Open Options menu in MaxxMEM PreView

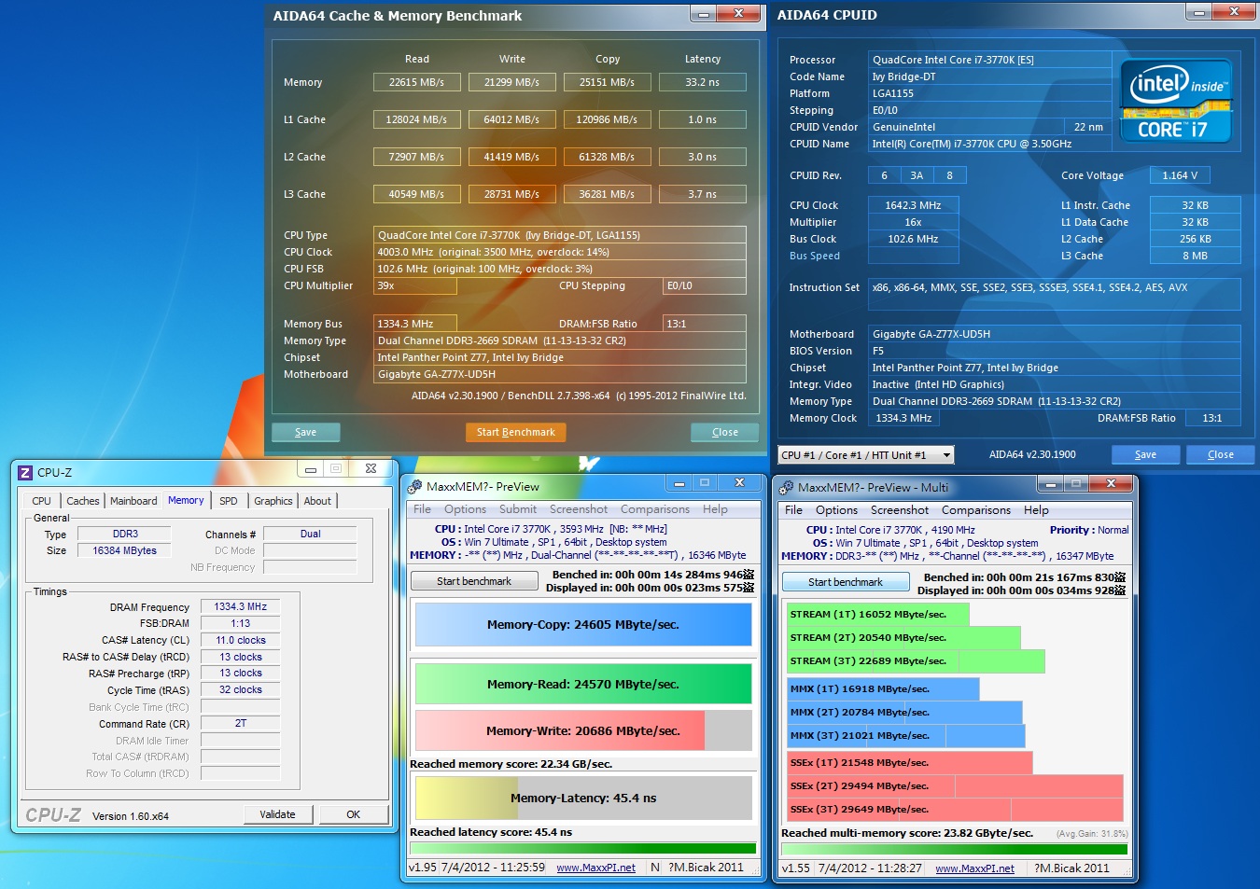465,509
